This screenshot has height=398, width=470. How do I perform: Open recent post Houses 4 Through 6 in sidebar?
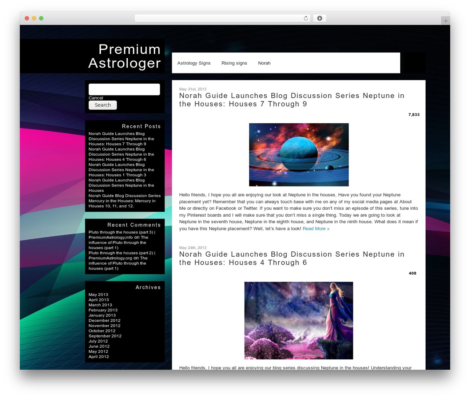(121, 154)
